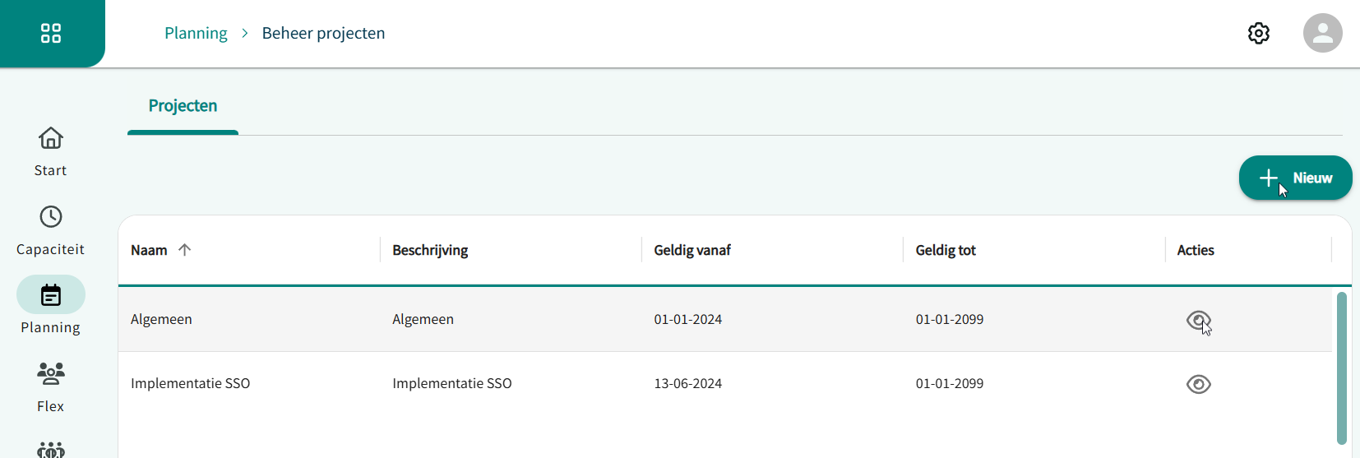Click the partially visible bottom sidebar icon

click(51, 449)
